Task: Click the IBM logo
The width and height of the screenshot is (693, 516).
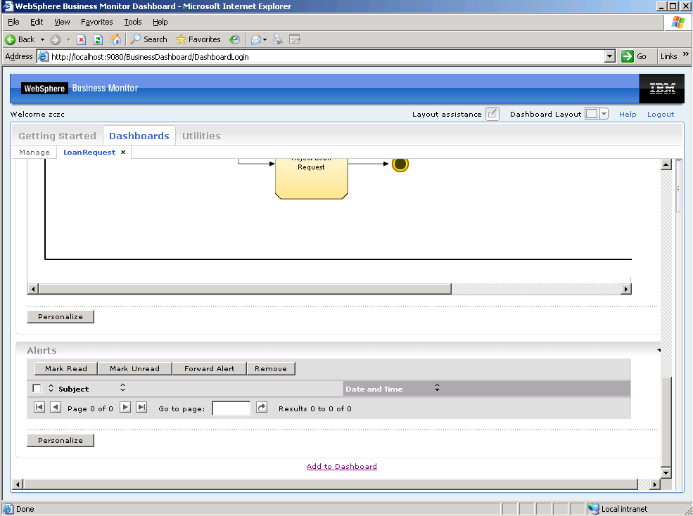Action: pyautogui.click(x=662, y=89)
